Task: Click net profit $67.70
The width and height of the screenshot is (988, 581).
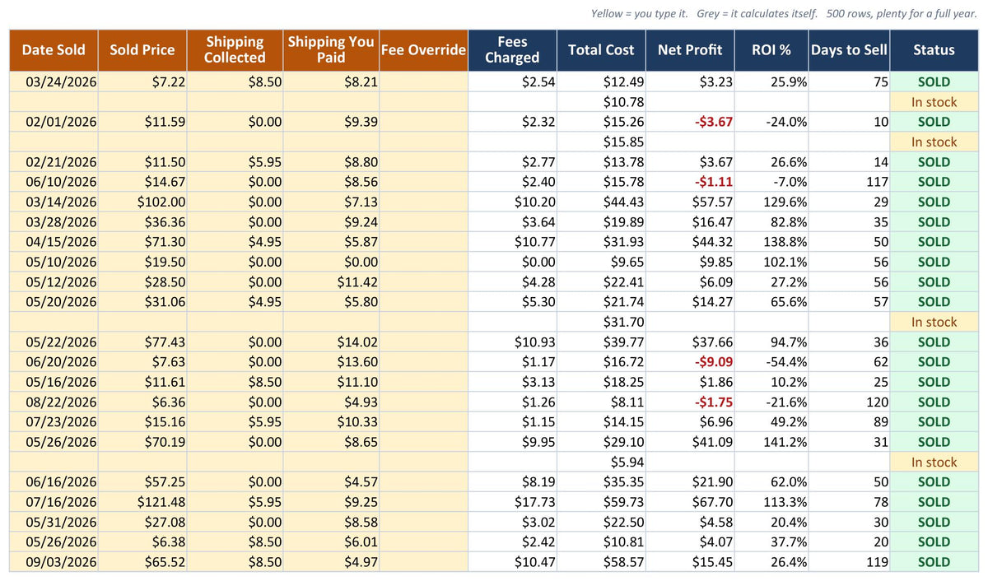Action: (690, 502)
